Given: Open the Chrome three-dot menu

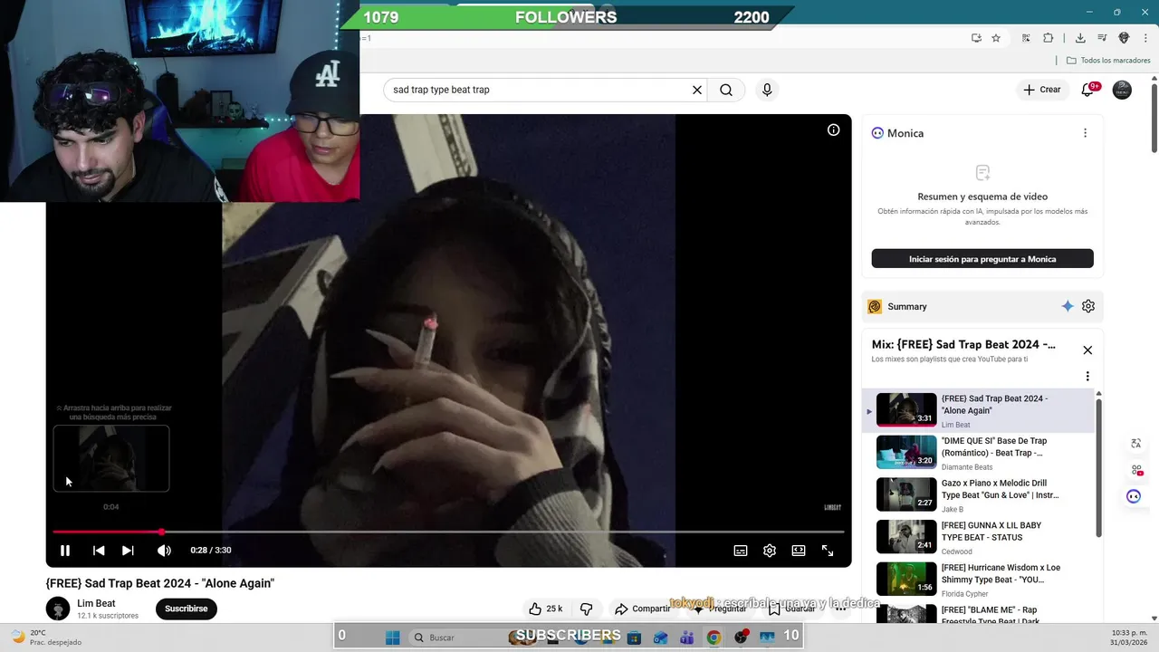Looking at the screenshot, I should tap(1145, 38).
